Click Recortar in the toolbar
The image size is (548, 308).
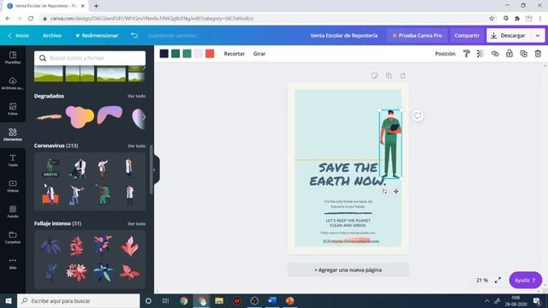(x=234, y=53)
